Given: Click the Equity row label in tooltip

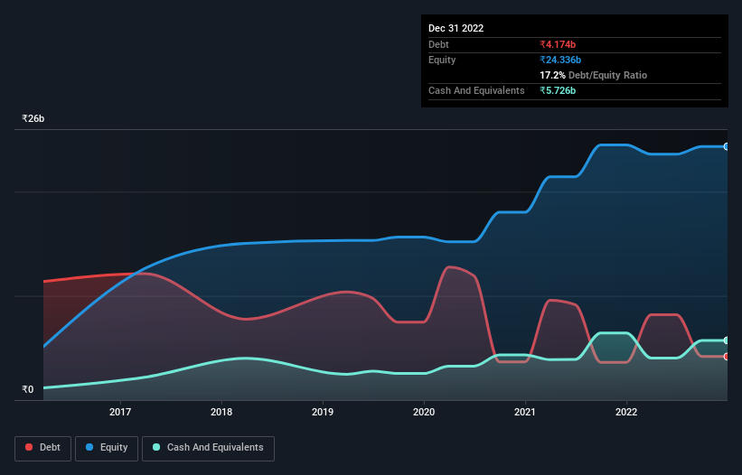Looking at the screenshot, I should pos(442,60).
